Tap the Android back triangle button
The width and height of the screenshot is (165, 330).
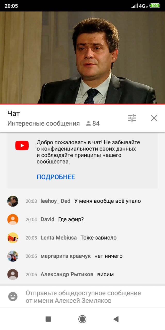tap(116, 319)
